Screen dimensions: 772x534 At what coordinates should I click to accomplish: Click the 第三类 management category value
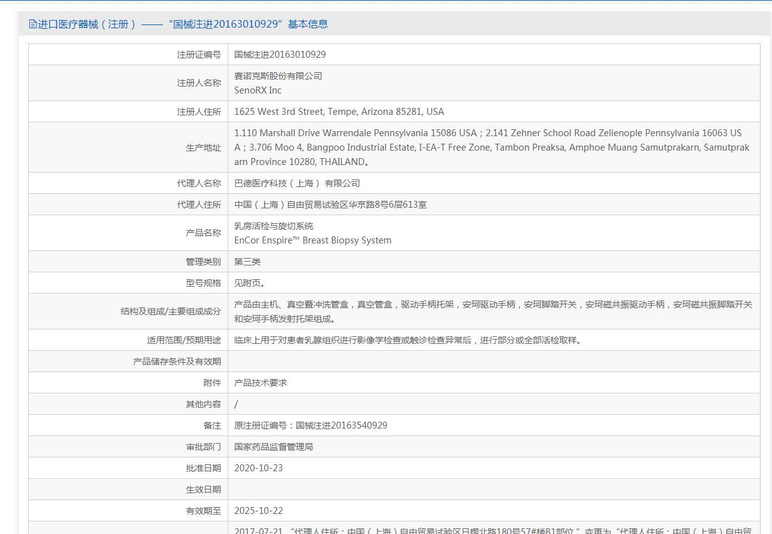pyautogui.click(x=247, y=262)
